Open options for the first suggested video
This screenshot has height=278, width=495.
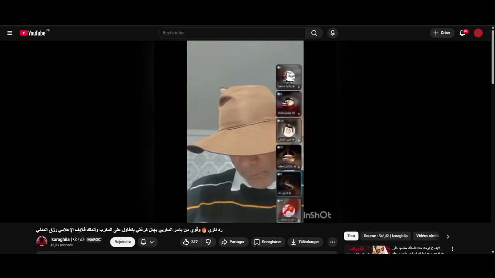(452, 249)
